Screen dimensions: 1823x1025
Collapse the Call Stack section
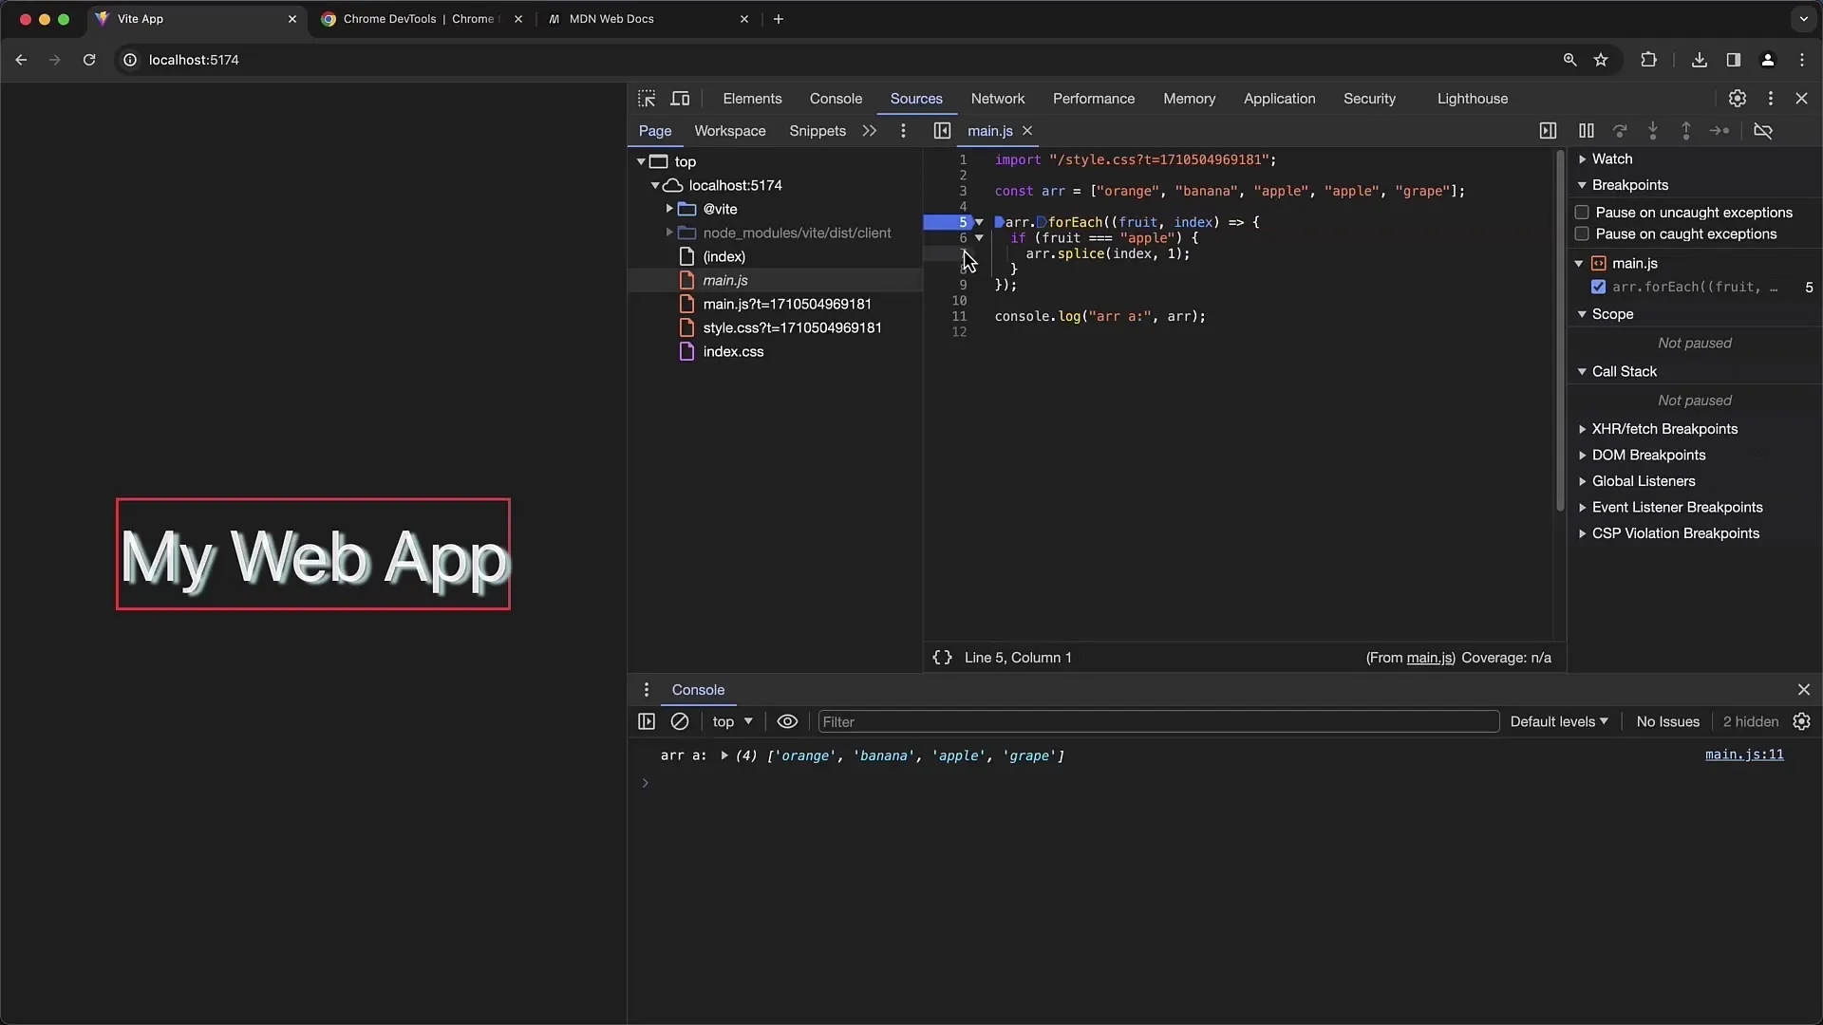1582,372
